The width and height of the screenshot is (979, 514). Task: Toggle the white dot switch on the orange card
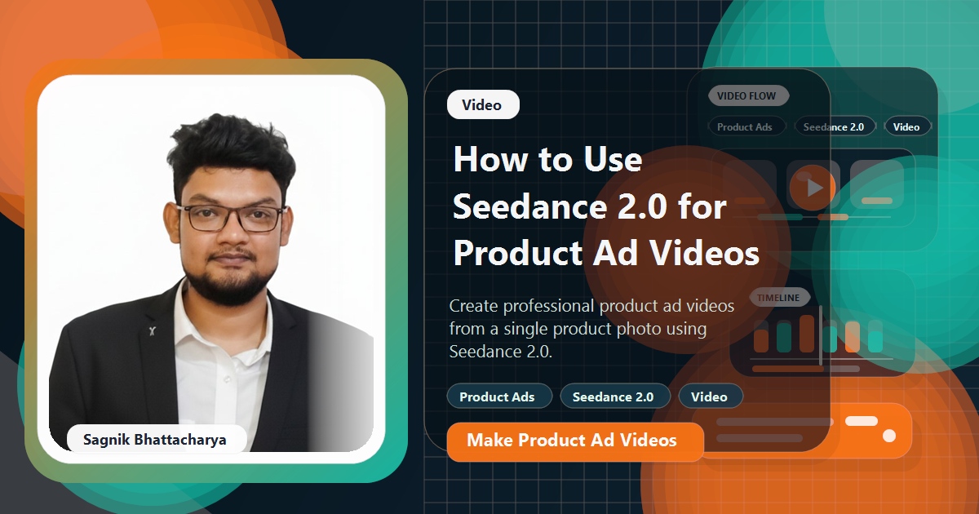point(888,436)
